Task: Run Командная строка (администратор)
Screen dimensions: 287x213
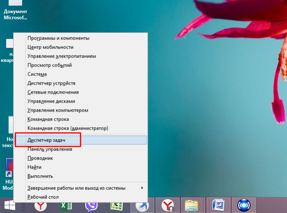Action: tap(80, 128)
